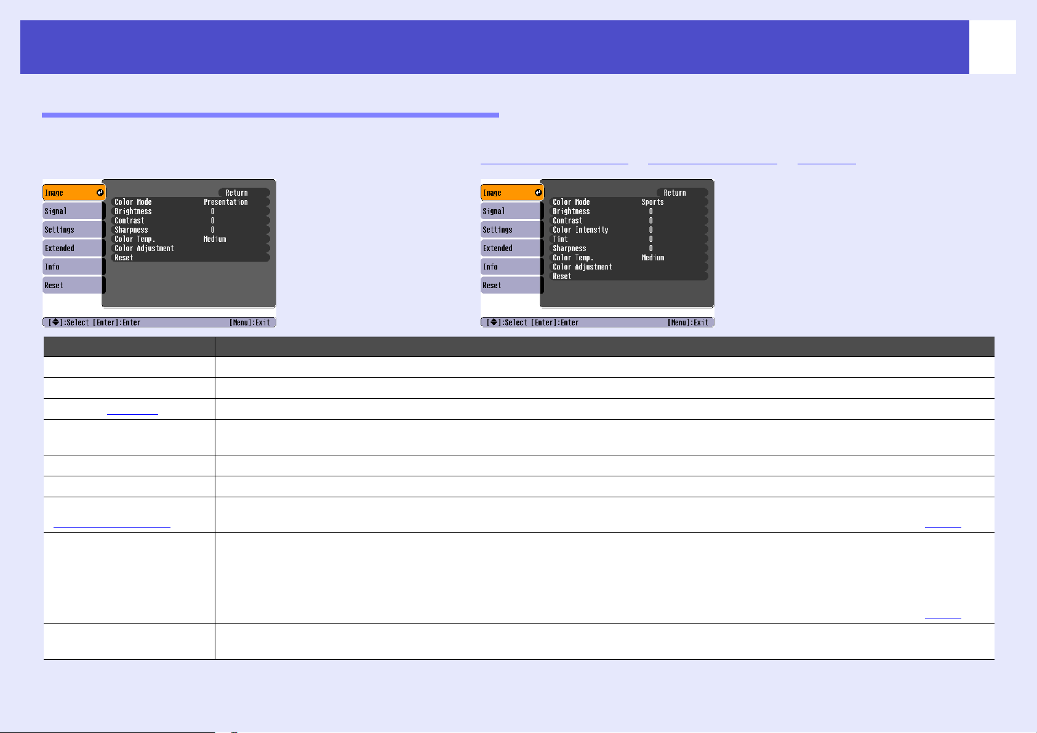Open Color Adjustment in Sports mode menu
The height and width of the screenshot is (733, 1037).
pyautogui.click(x=629, y=266)
